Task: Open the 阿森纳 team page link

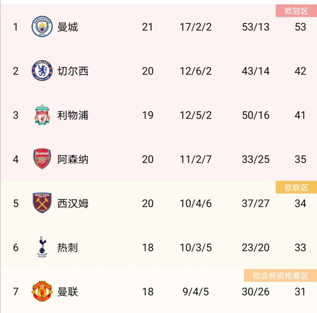Action: coord(73,159)
